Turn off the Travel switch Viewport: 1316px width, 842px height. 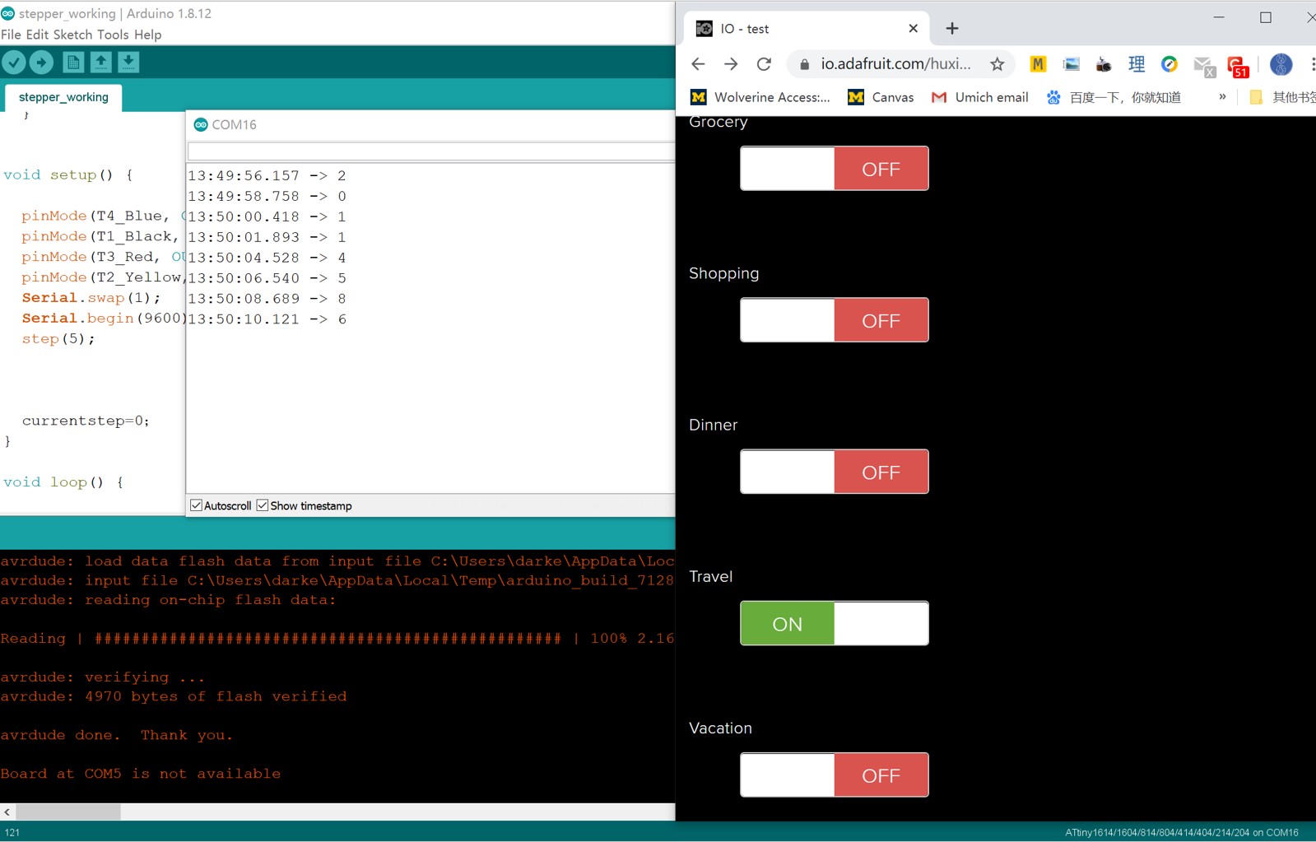(835, 623)
